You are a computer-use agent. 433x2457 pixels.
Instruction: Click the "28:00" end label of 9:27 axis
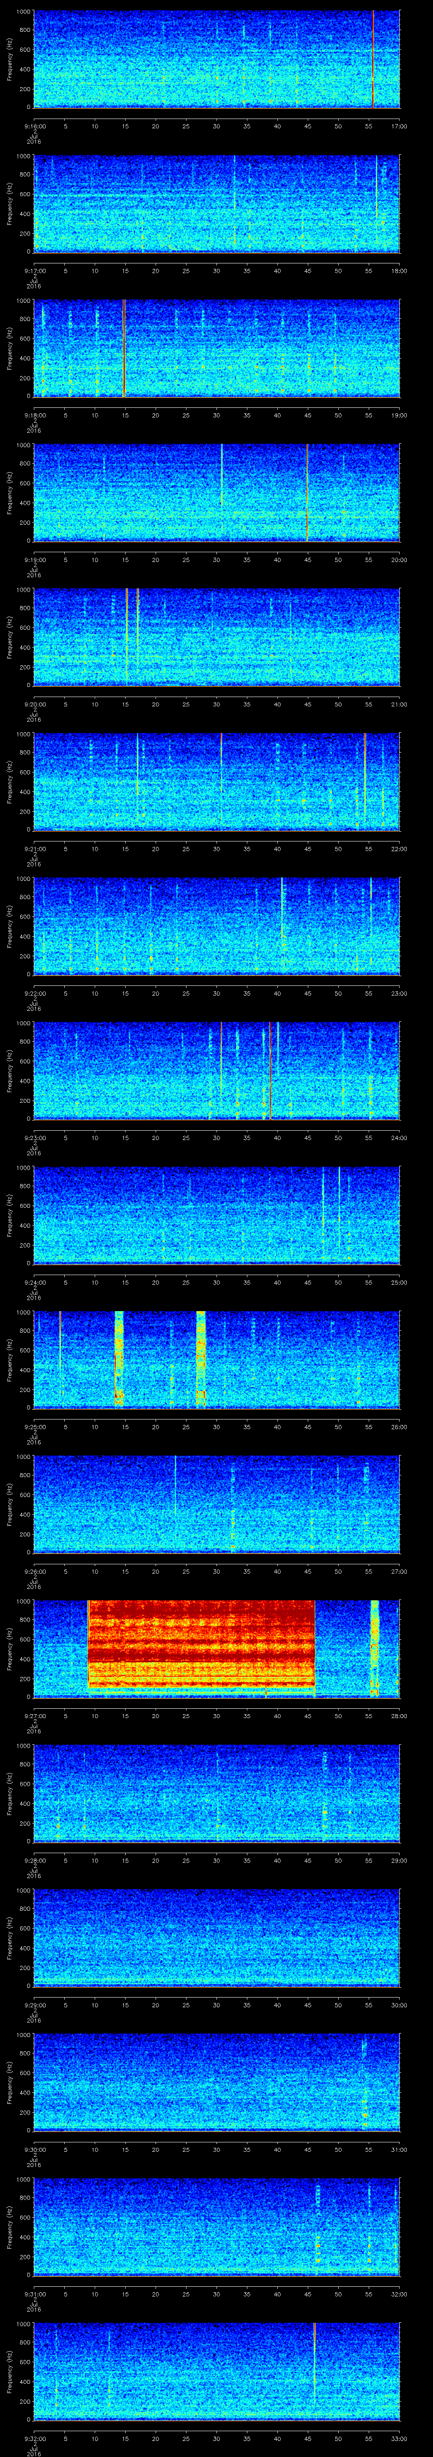(399, 1716)
